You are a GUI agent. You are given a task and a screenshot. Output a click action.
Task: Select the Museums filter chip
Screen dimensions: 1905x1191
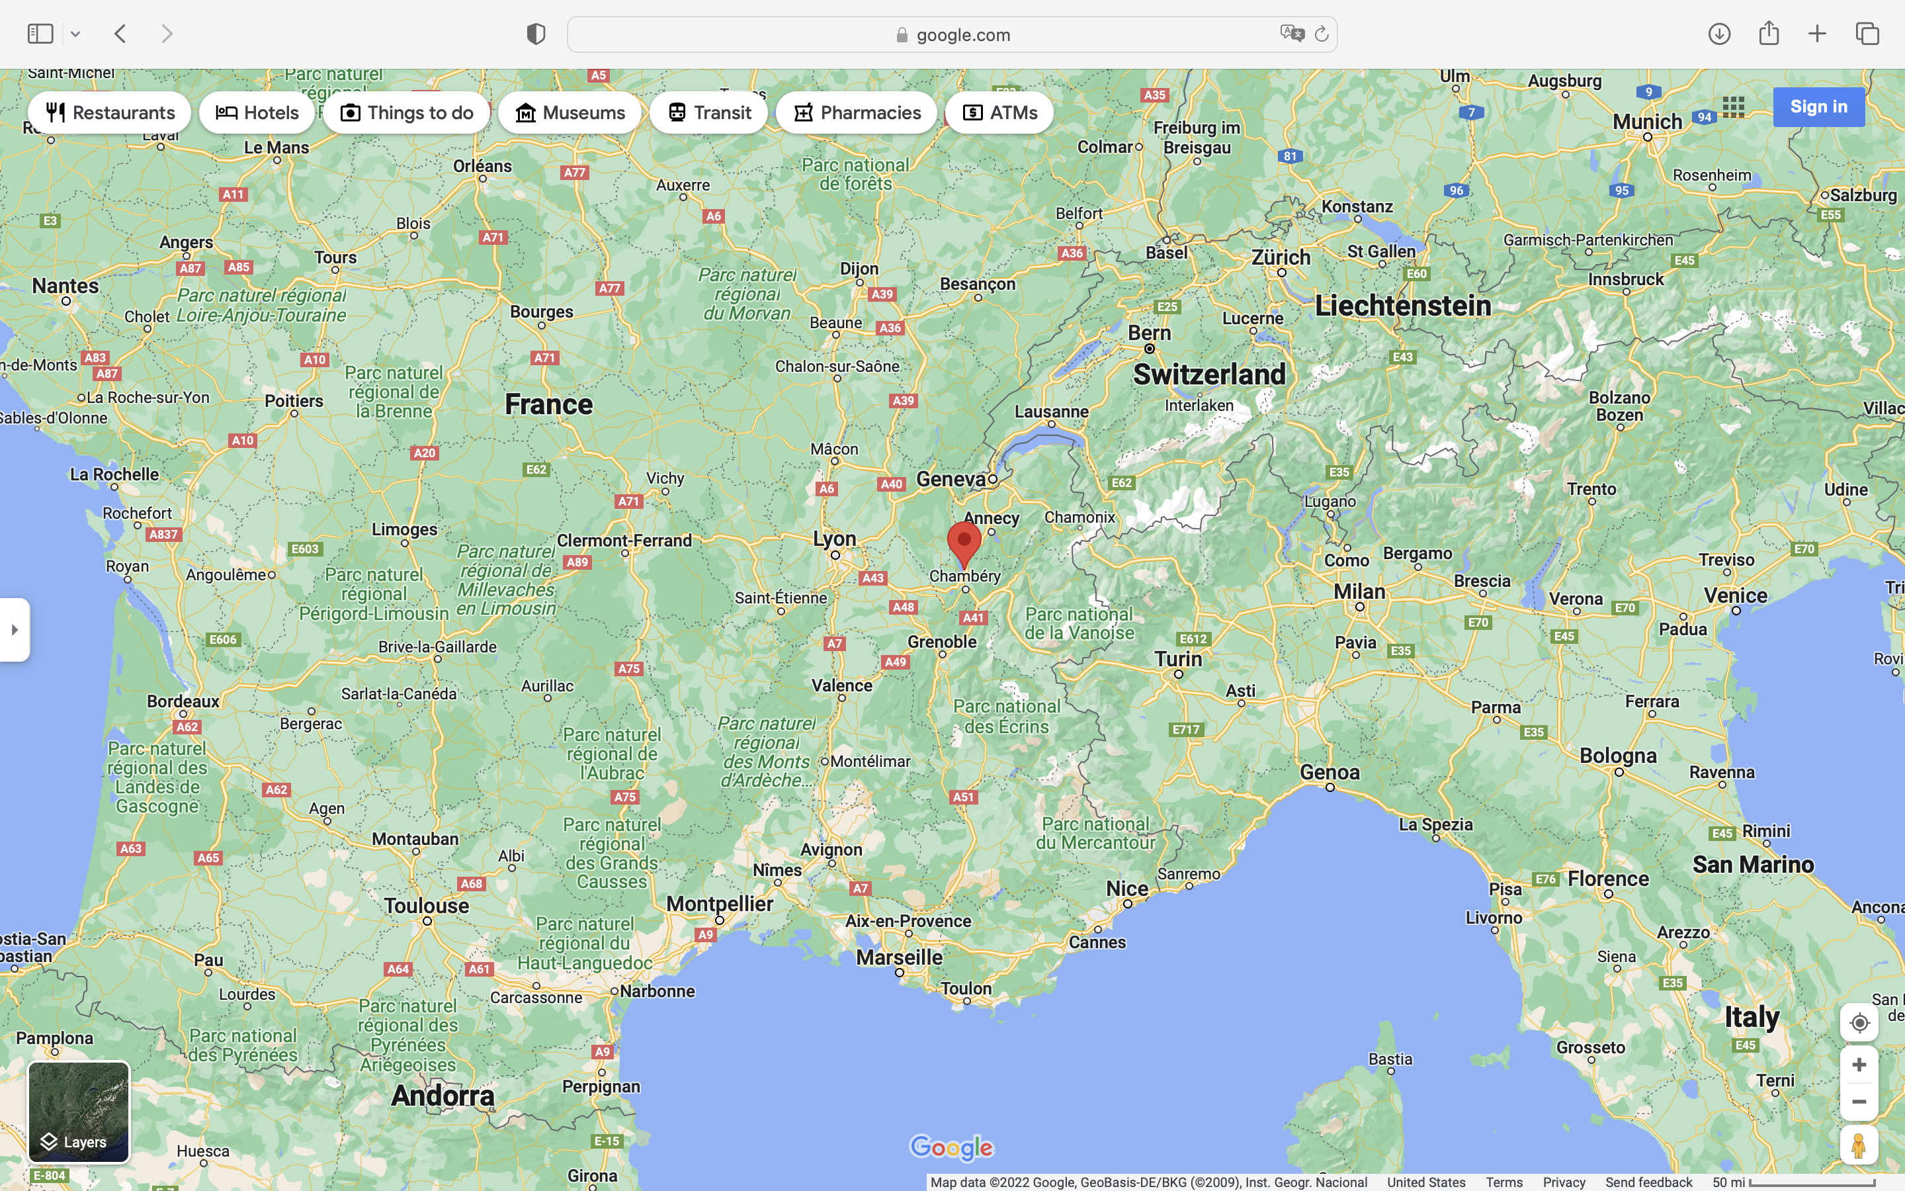point(570,112)
